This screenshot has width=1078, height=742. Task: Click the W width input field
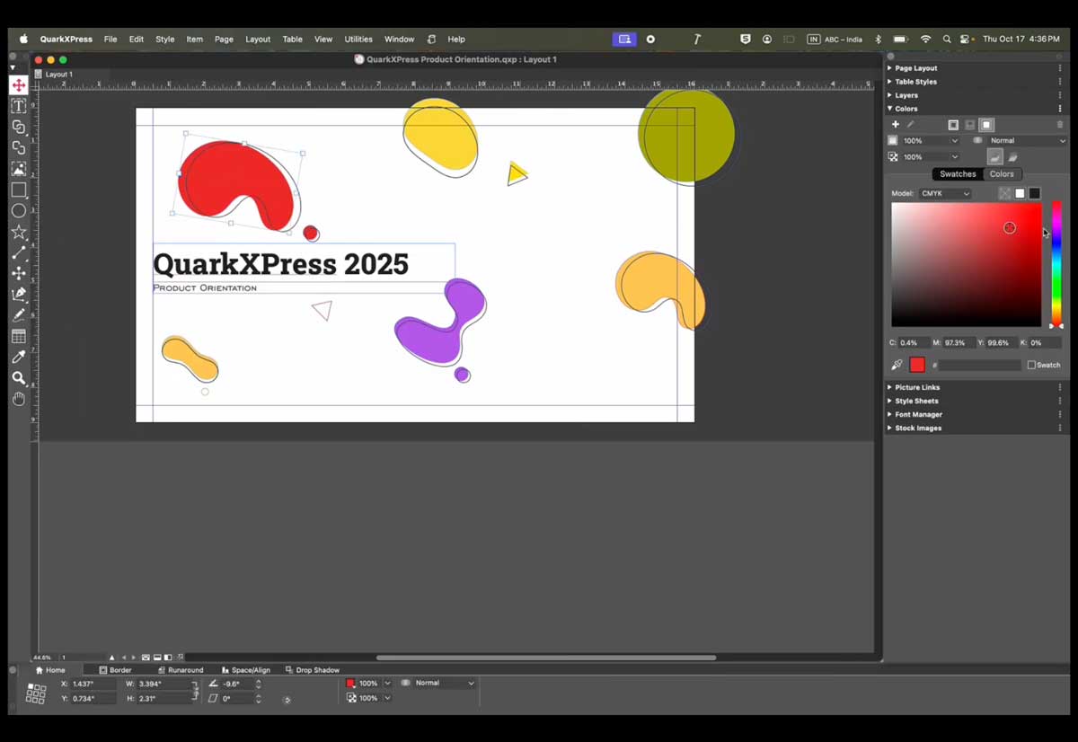tap(163, 685)
